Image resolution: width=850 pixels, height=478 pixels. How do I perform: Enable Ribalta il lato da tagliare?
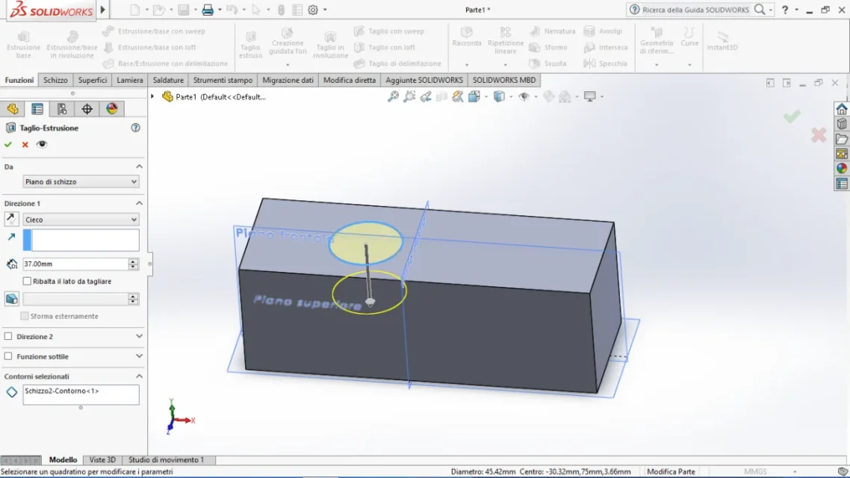[x=28, y=282]
